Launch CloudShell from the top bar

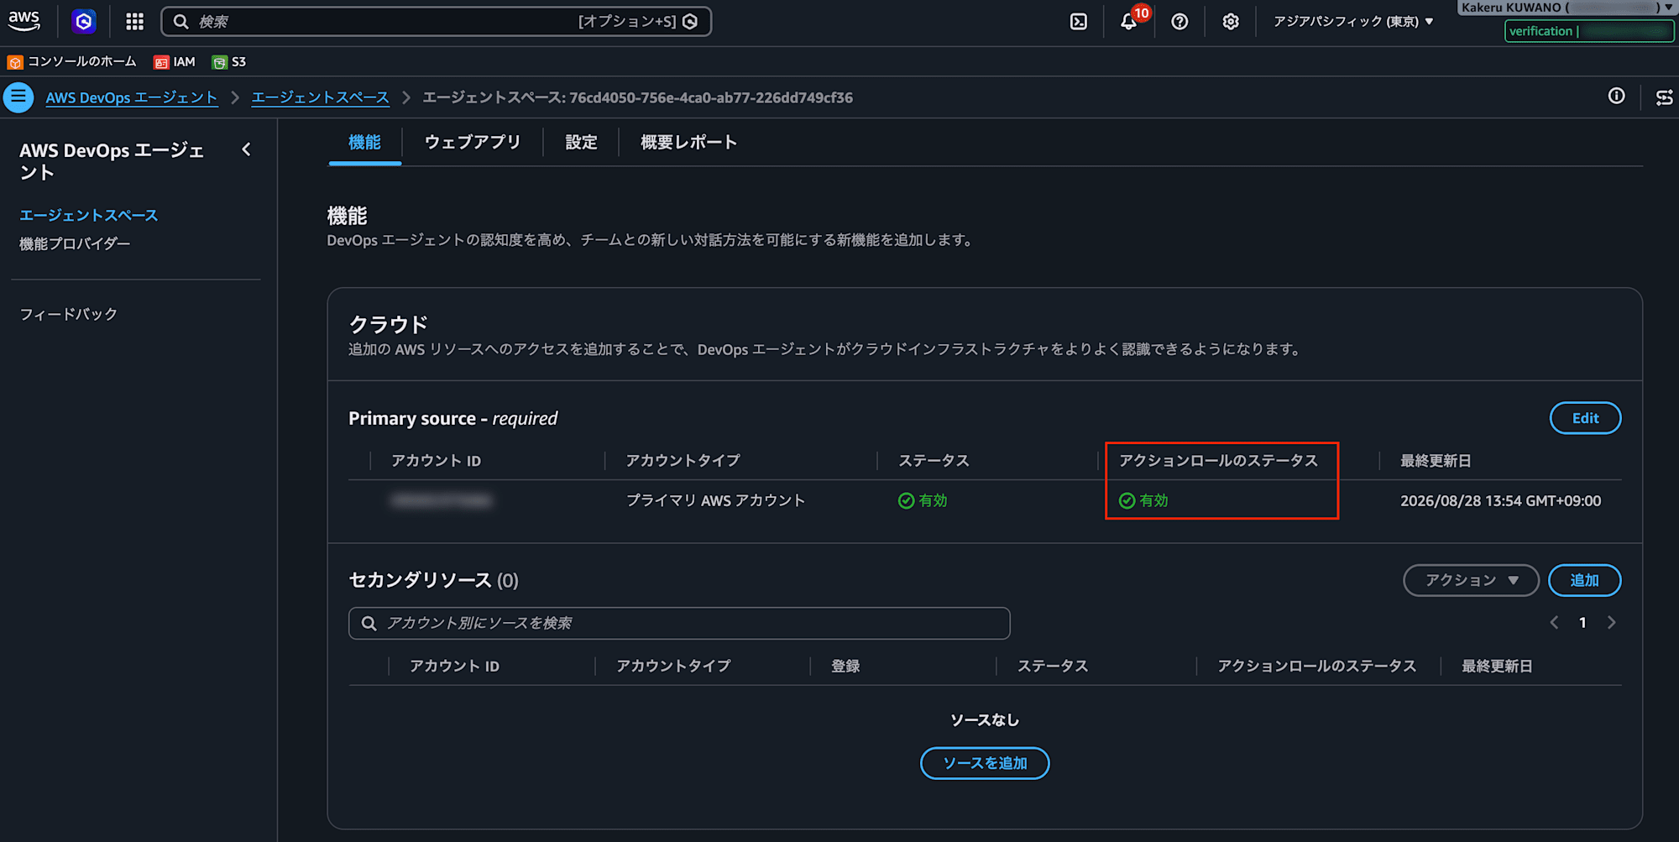(x=1079, y=22)
